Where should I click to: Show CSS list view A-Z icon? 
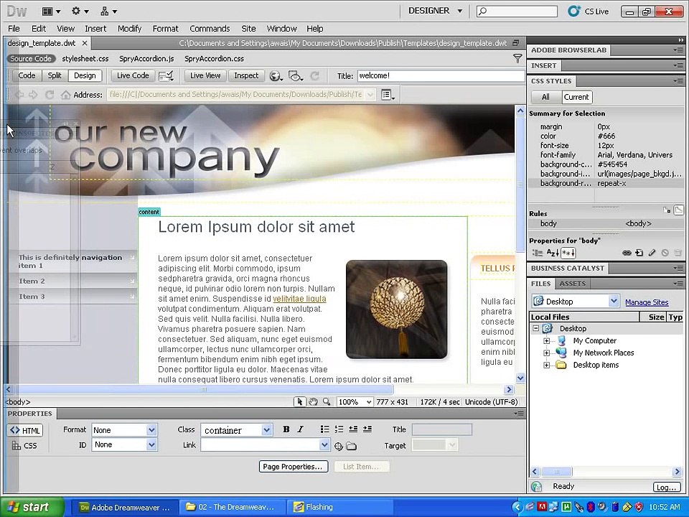[x=553, y=253]
